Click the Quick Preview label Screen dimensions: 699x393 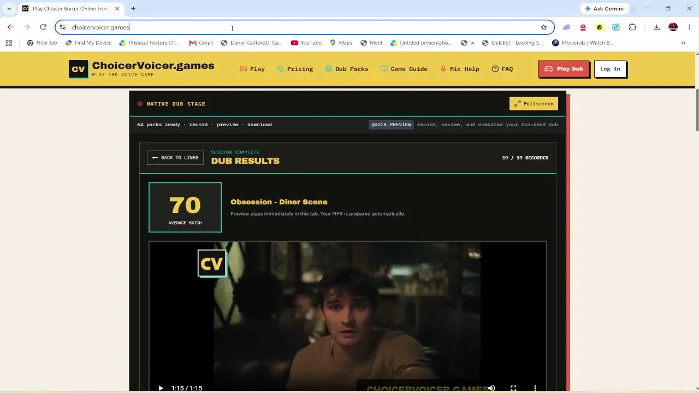[x=391, y=124]
